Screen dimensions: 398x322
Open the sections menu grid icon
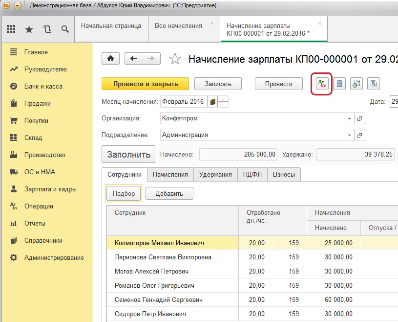coord(11,29)
